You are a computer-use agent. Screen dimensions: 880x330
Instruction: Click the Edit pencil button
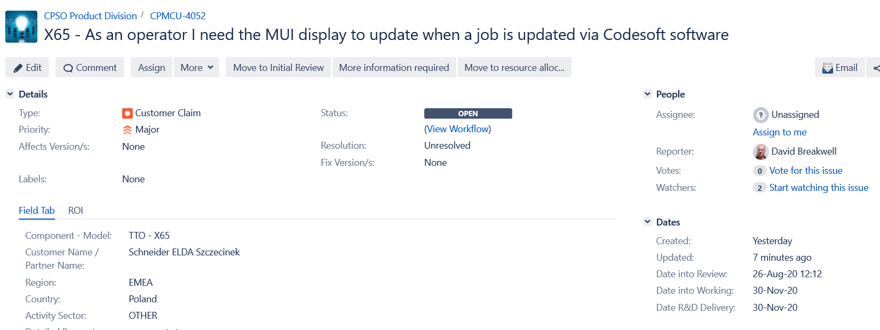[x=27, y=68]
